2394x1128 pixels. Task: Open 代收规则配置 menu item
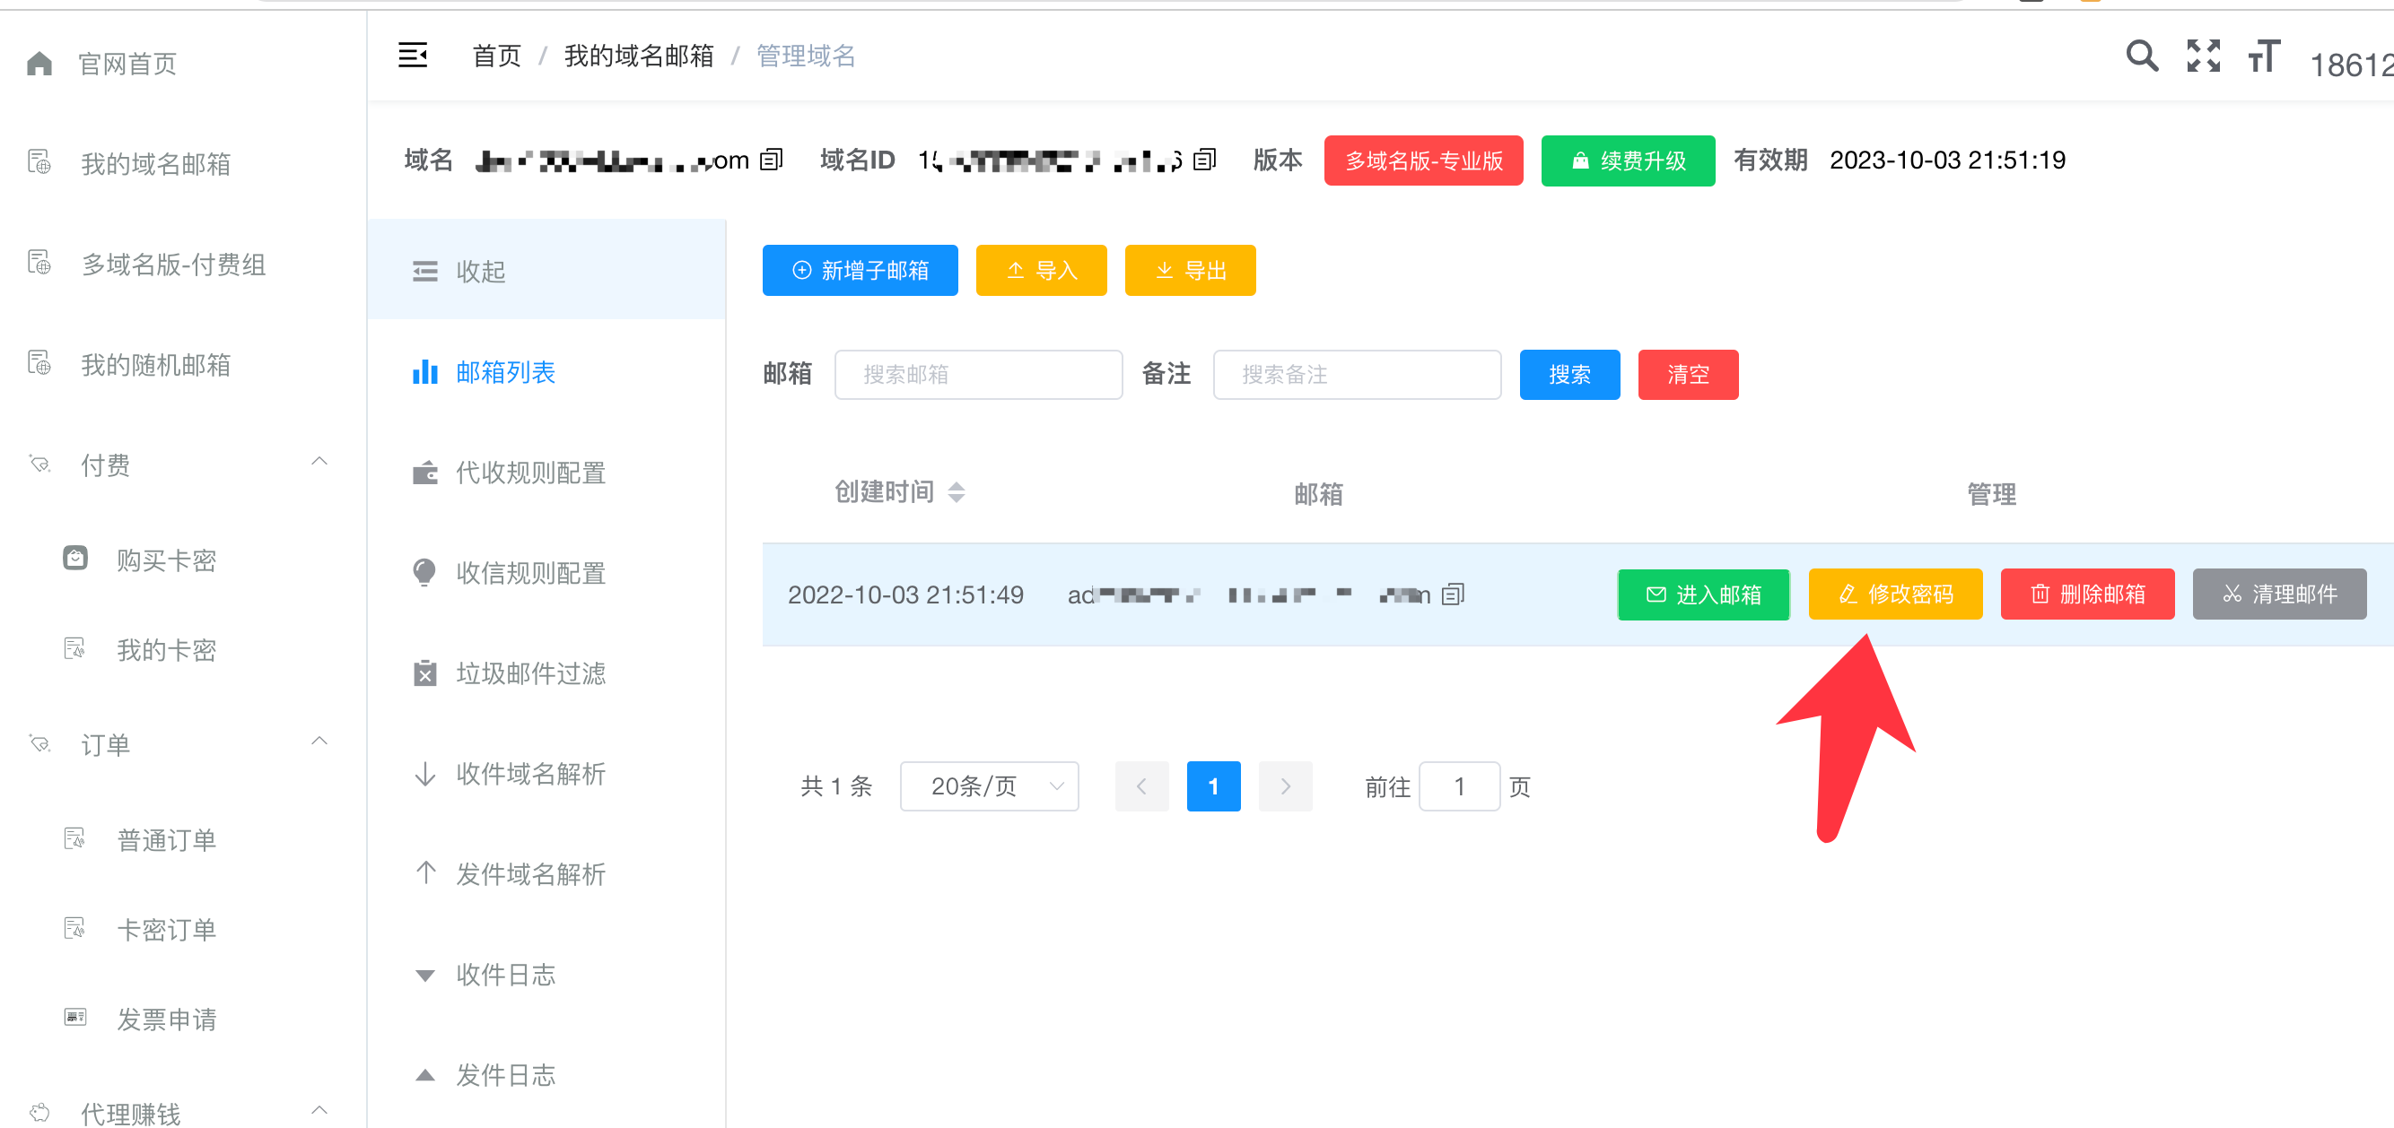tap(546, 473)
